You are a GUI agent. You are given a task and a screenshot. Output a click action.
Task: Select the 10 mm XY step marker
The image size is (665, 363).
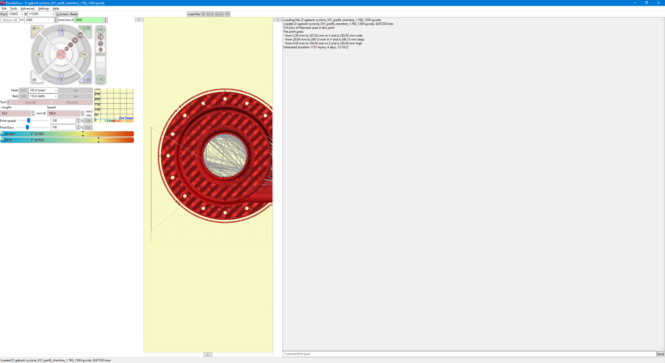(75, 41)
